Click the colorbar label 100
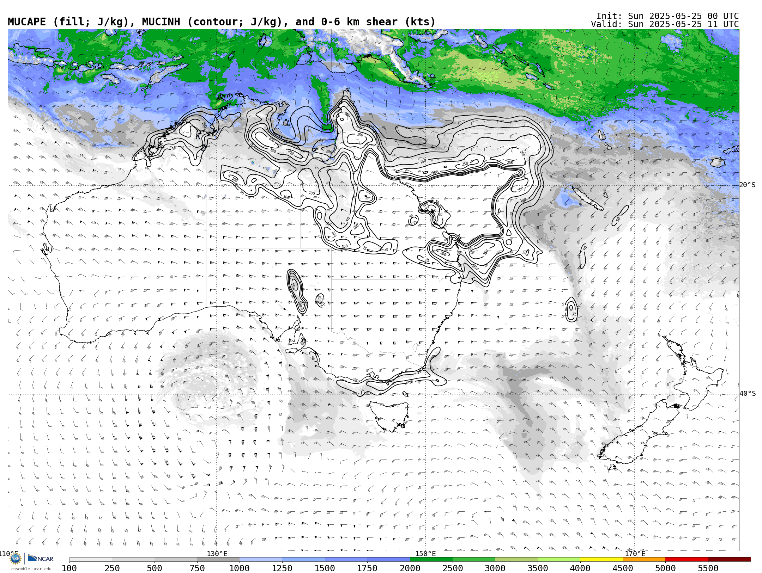The image size is (762, 573). click(x=69, y=568)
